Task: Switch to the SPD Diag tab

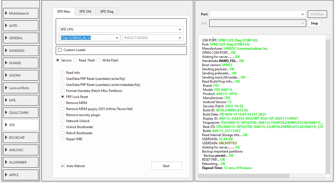Action: tap(107, 12)
